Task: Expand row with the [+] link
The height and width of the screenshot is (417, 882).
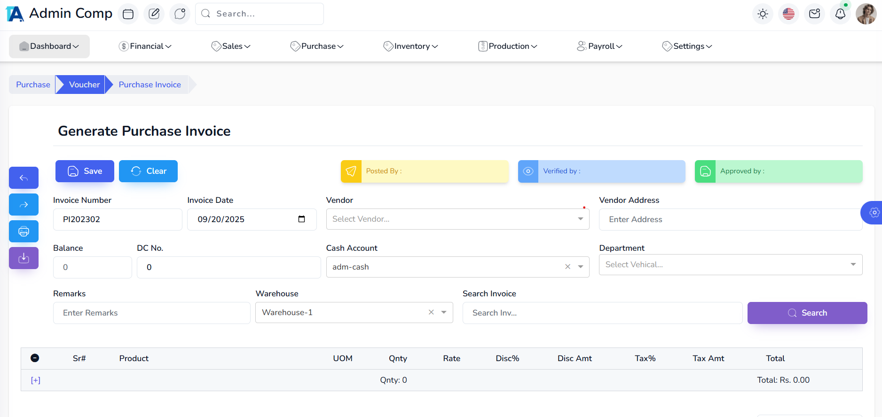Action: tap(36, 380)
